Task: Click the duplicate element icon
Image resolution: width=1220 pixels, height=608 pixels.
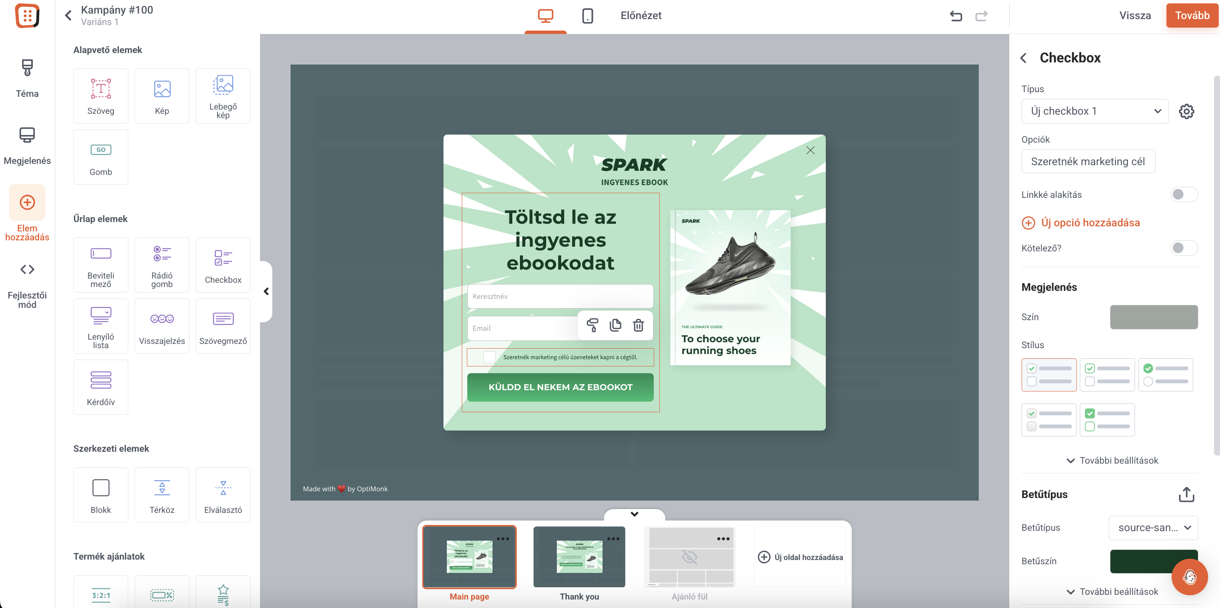Action: point(615,325)
